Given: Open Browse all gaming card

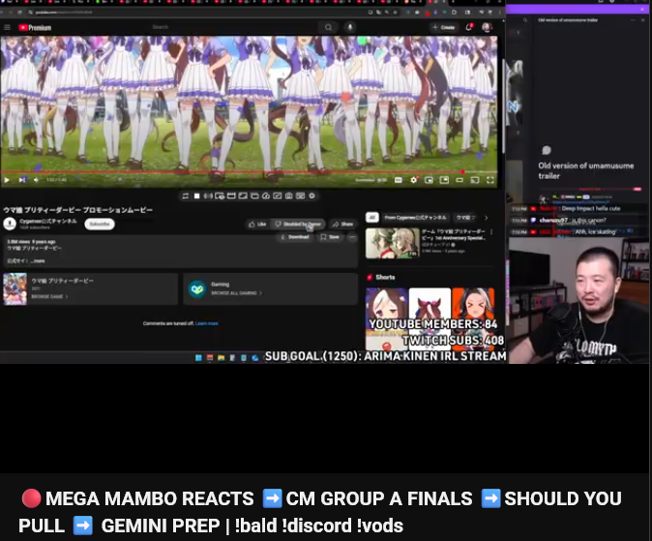Looking at the screenshot, I should coord(270,288).
